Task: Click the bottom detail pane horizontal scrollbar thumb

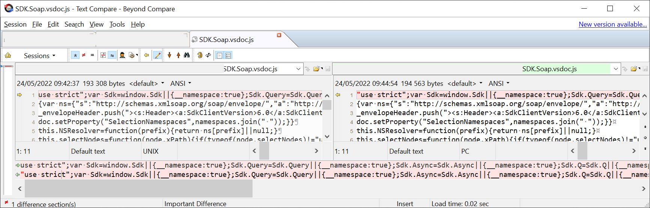Action: pyautogui.click(x=138, y=189)
